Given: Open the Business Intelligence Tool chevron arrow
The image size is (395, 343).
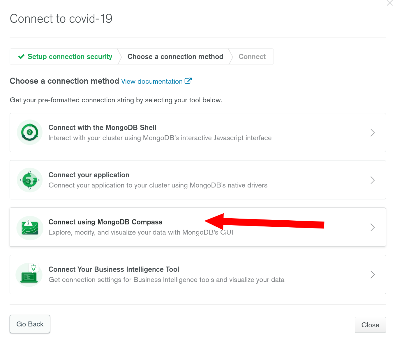Looking at the screenshot, I should [372, 275].
